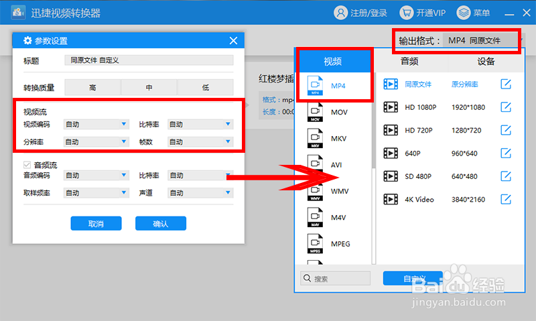Expand the 视频编码 dropdown
Image resolution: width=536 pixels, height=321 pixels.
[x=96, y=124]
